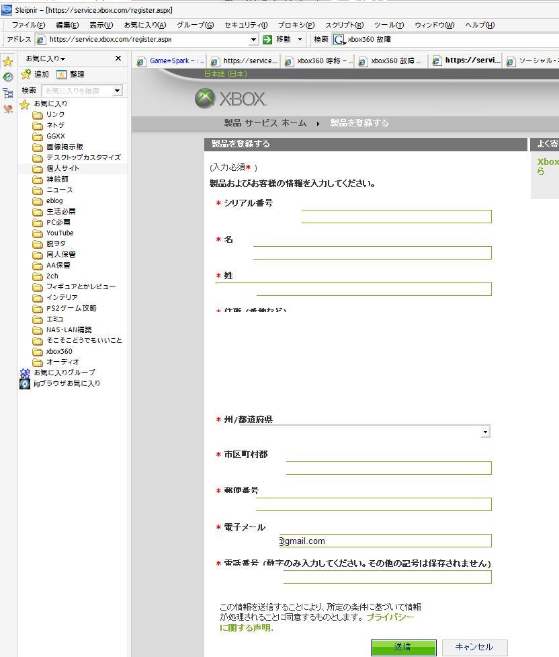Select お気に入りグループ in the favorites tree
This screenshot has height=657, width=559.
point(64,373)
